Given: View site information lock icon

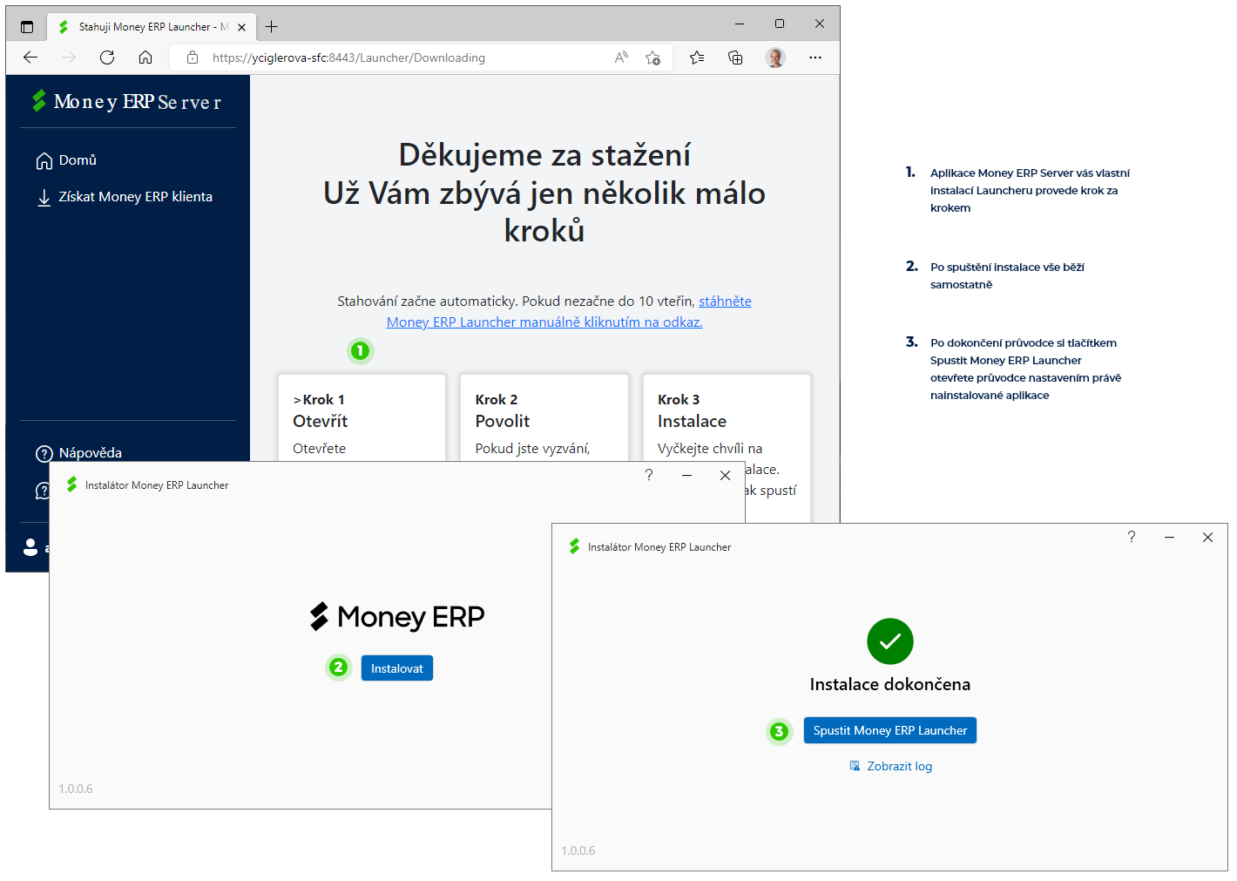Looking at the screenshot, I should 193,58.
